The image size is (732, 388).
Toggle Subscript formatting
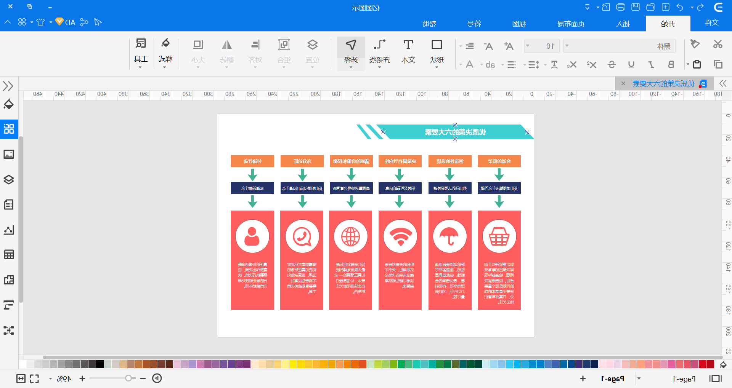[571, 65]
